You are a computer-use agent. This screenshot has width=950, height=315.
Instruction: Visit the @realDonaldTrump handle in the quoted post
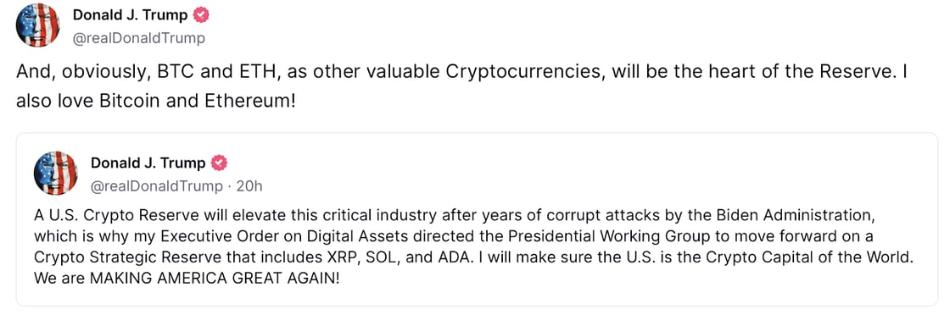click(157, 186)
